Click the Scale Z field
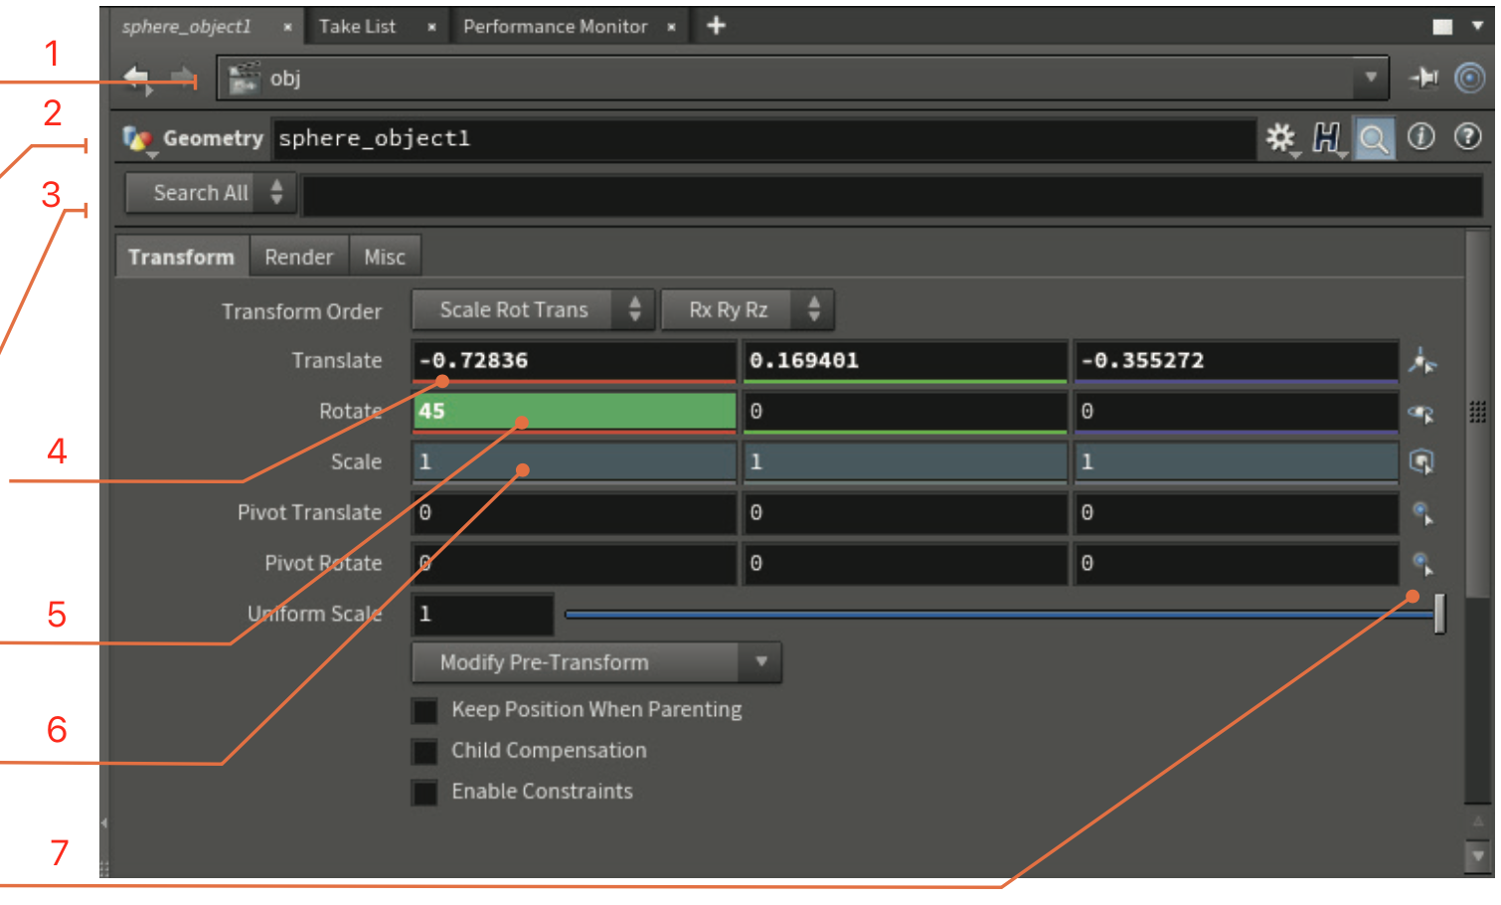Screen dimensions: 1501x905 1237,462
